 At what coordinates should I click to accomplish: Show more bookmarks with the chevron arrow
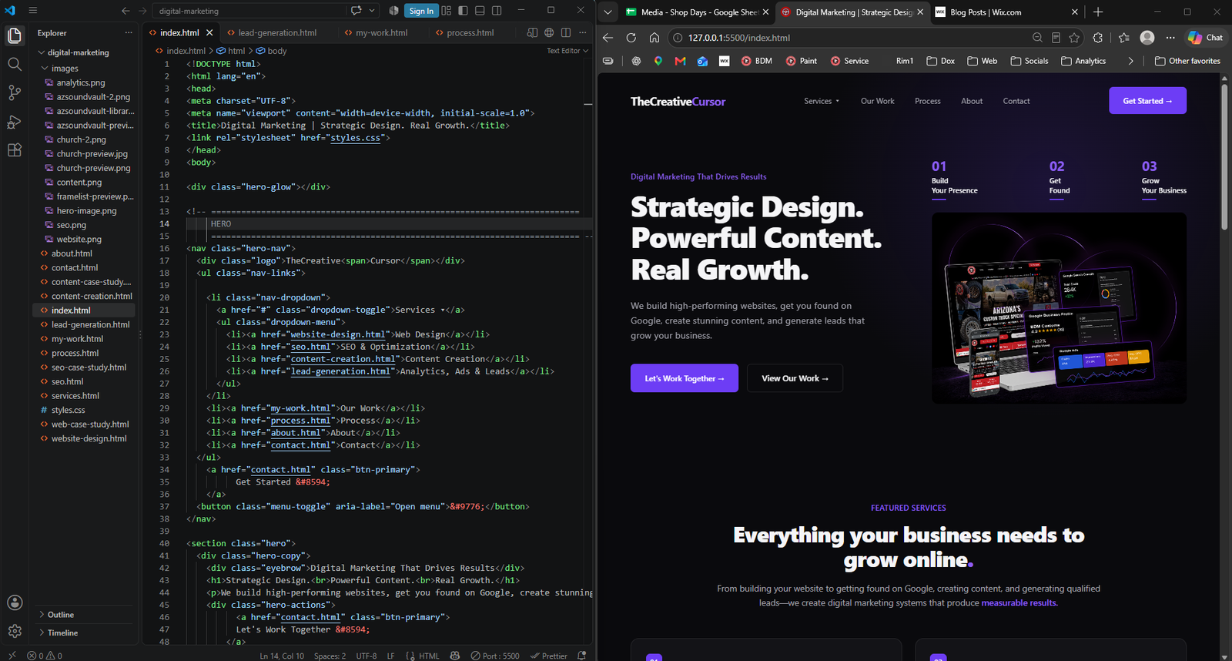click(1130, 61)
